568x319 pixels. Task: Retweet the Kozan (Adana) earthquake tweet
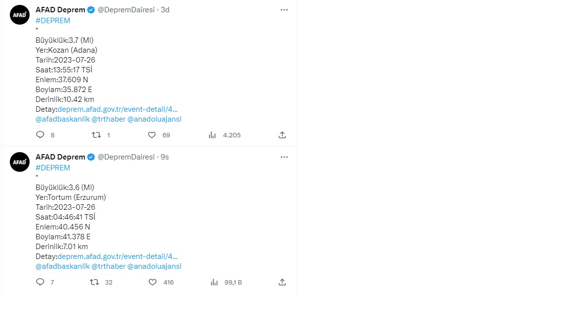coord(97,135)
